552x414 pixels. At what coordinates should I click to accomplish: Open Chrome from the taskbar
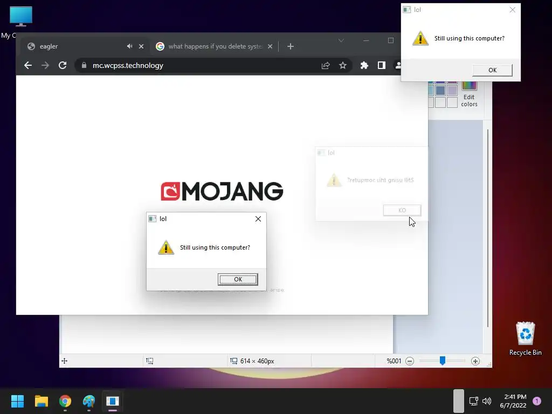65,401
